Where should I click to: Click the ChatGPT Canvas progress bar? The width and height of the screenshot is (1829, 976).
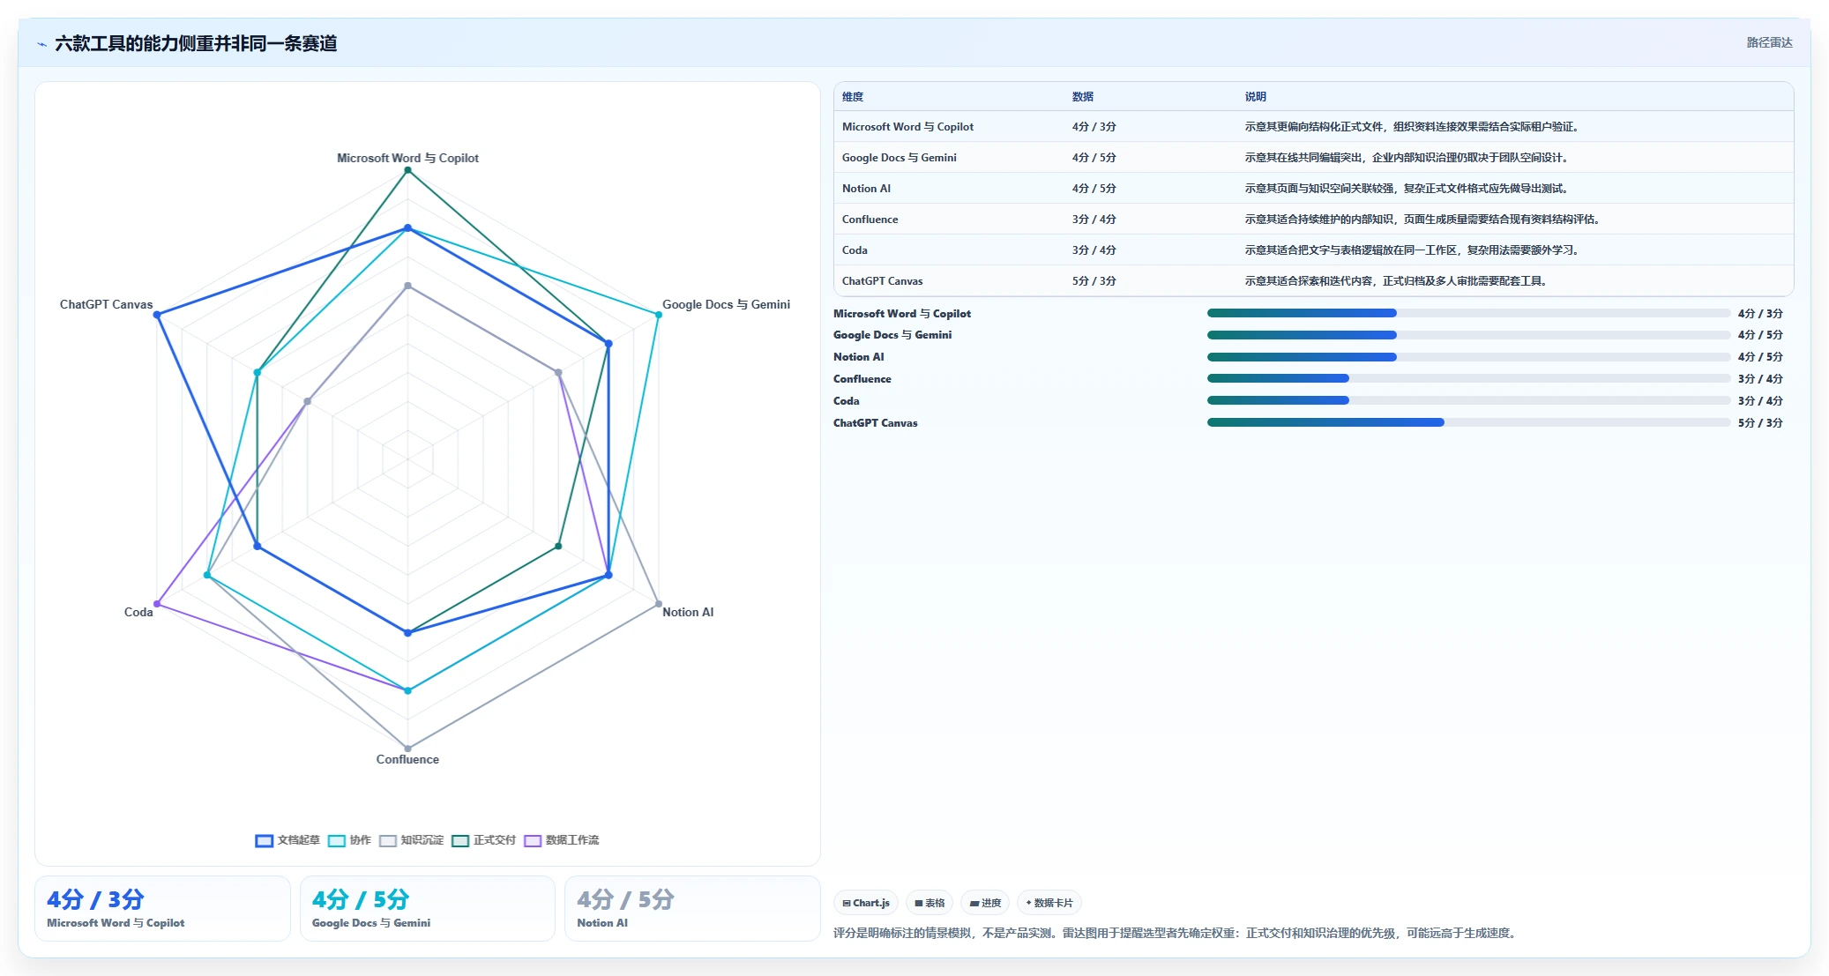1468,422
